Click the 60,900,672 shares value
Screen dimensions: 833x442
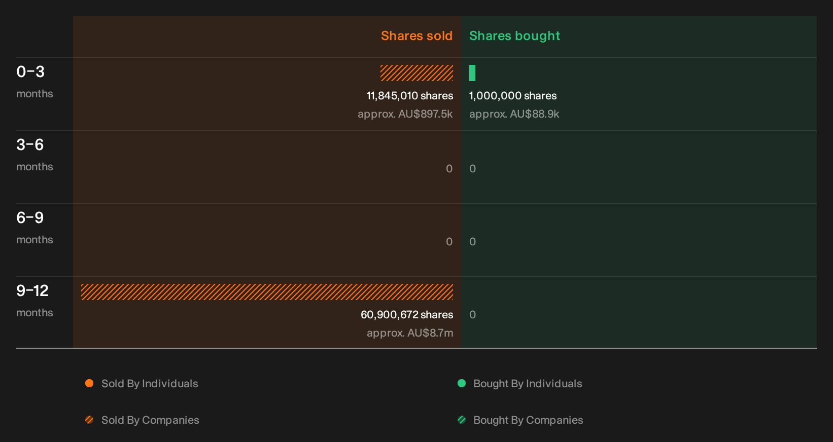click(x=407, y=315)
